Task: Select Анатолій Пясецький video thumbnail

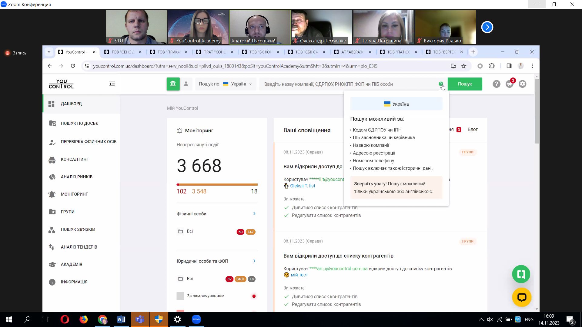Action: [x=260, y=27]
